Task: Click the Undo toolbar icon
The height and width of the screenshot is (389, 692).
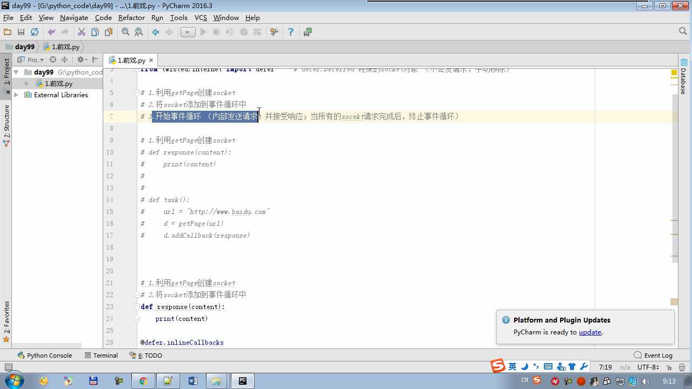Action: [x=51, y=32]
